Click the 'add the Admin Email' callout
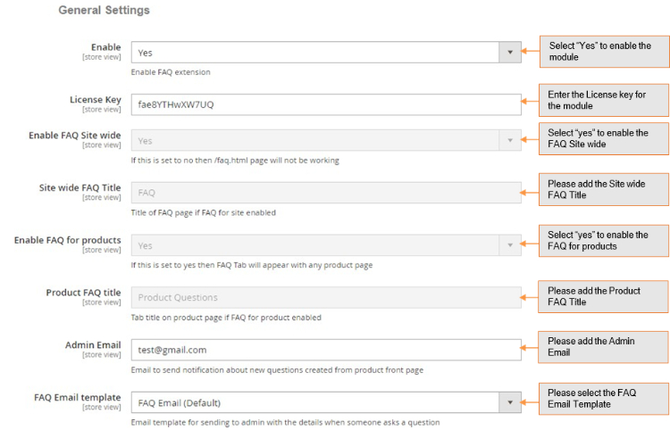670x430 pixels. coord(605,346)
